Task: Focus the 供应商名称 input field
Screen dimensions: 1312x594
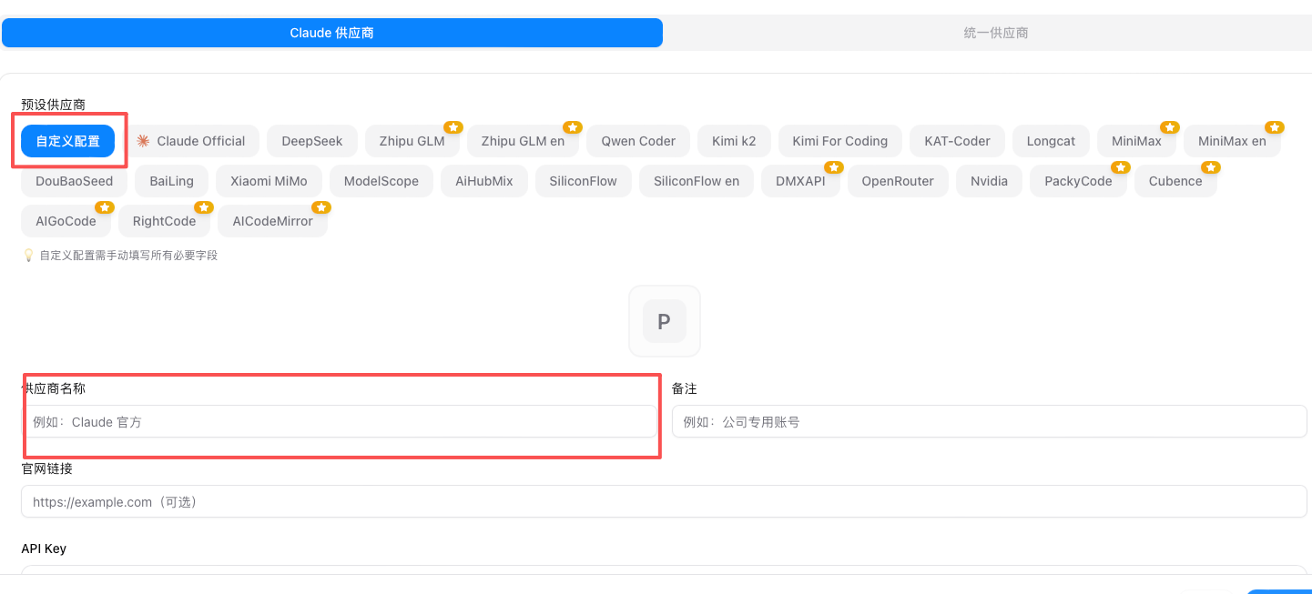Action: tap(338, 421)
